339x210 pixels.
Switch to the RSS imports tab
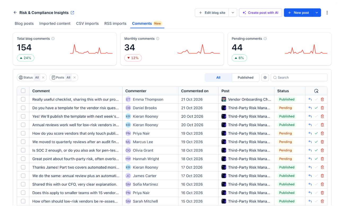[x=115, y=23]
